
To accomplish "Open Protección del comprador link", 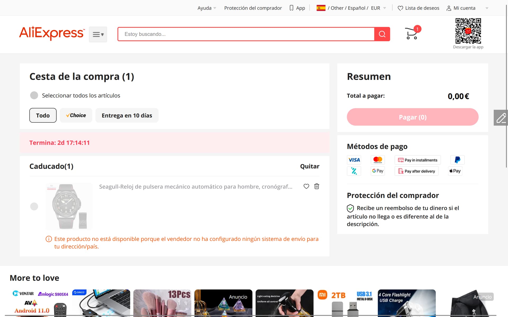I will [x=253, y=8].
